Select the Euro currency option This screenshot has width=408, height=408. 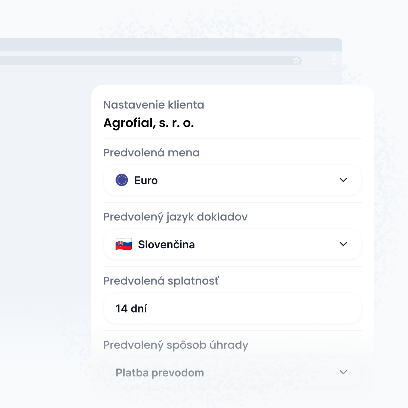pyautogui.click(x=146, y=180)
